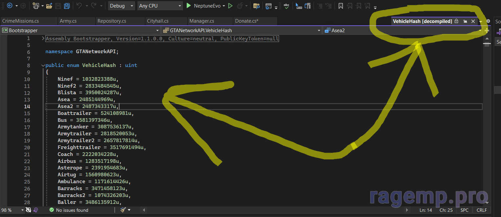The image size is (501, 217).
Task: Click the Open File folder icon
Action: pos(49,6)
